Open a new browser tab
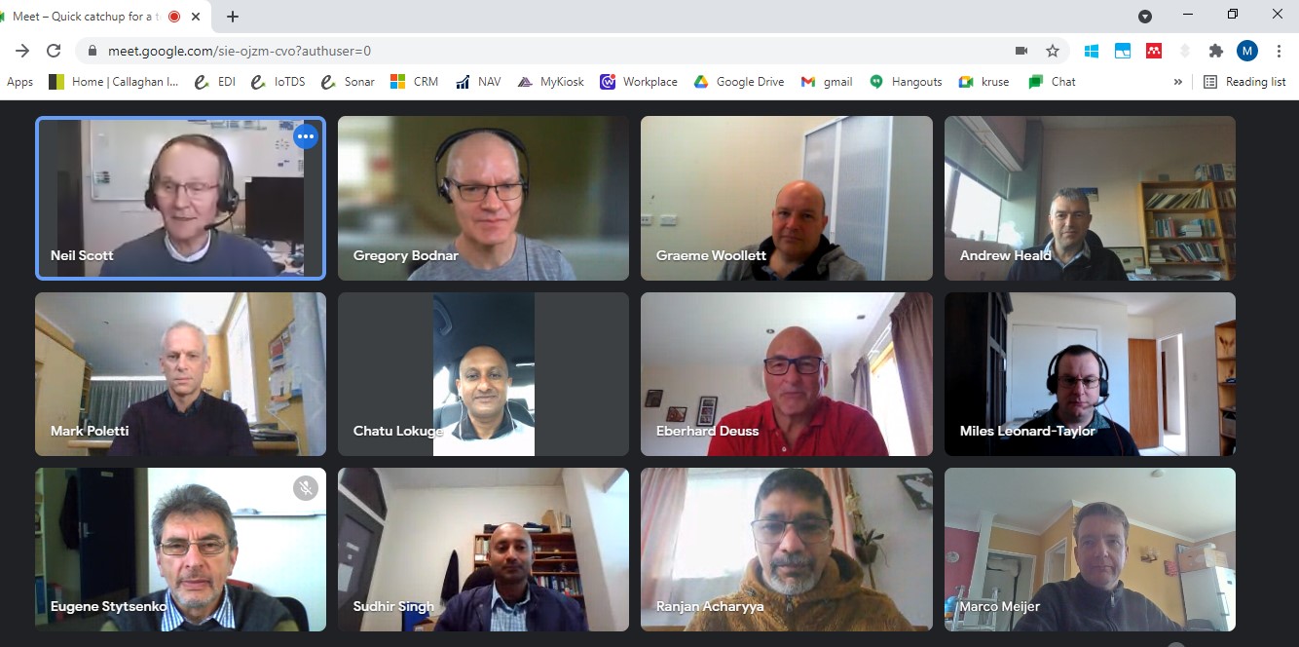The height and width of the screenshot is (647, 1299). (x=233, y=17)
